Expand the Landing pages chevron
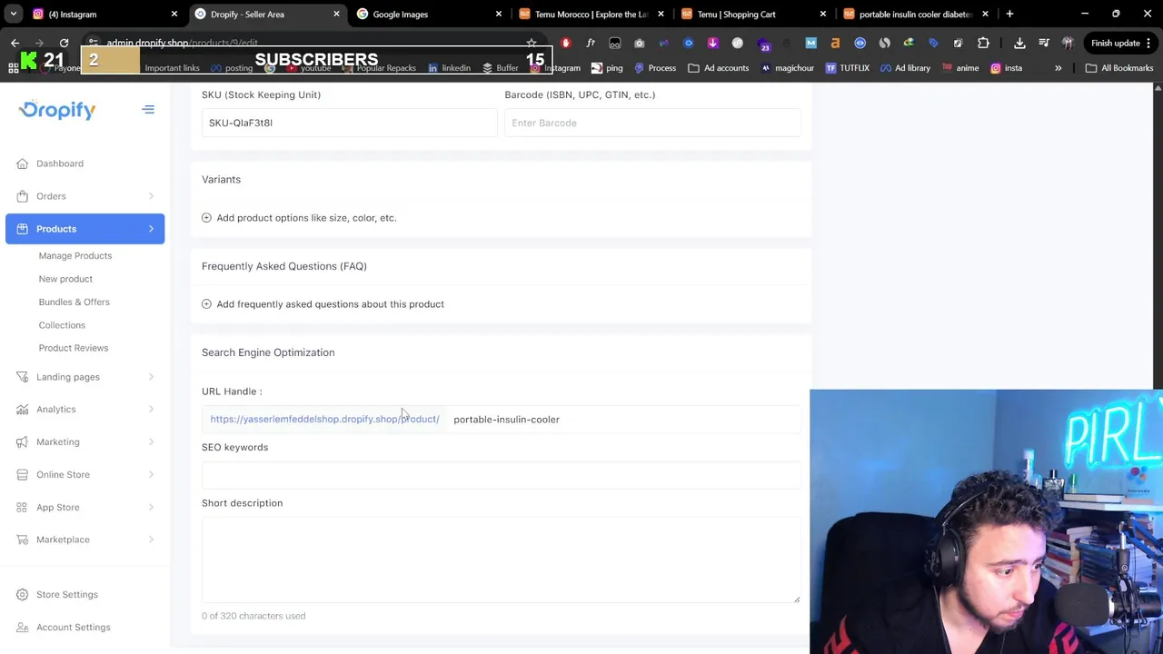Screen dimensions: 1163x654 [151, 377]
